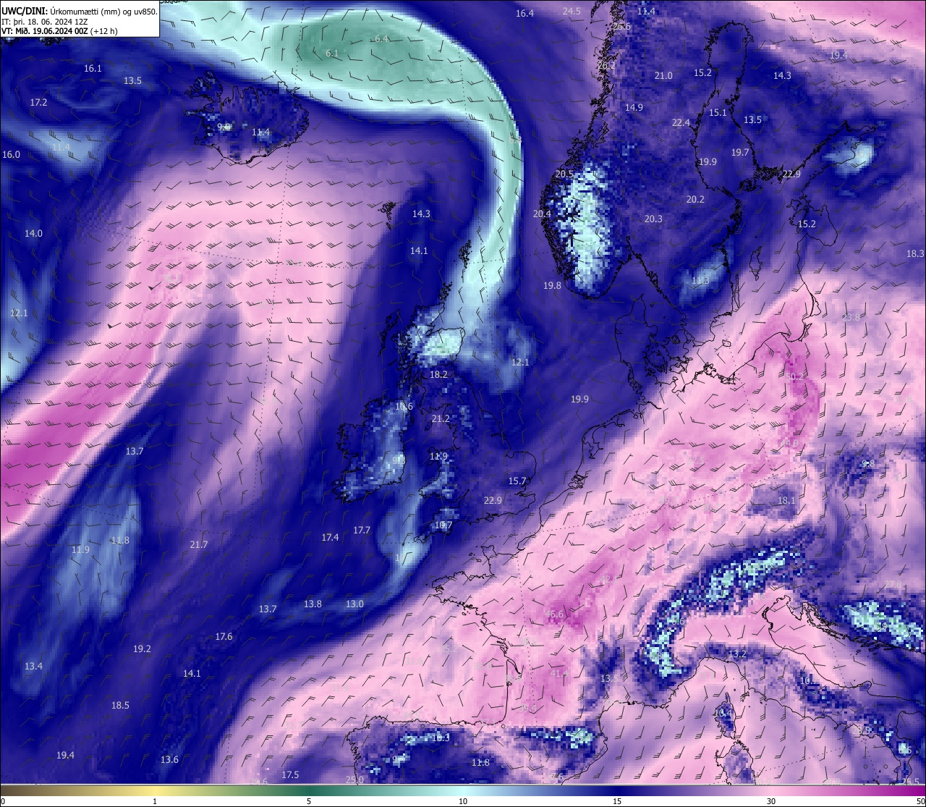Click the 19.8 value in the North Sea
The image size is (926, 807).
click(x=552, y=286)
